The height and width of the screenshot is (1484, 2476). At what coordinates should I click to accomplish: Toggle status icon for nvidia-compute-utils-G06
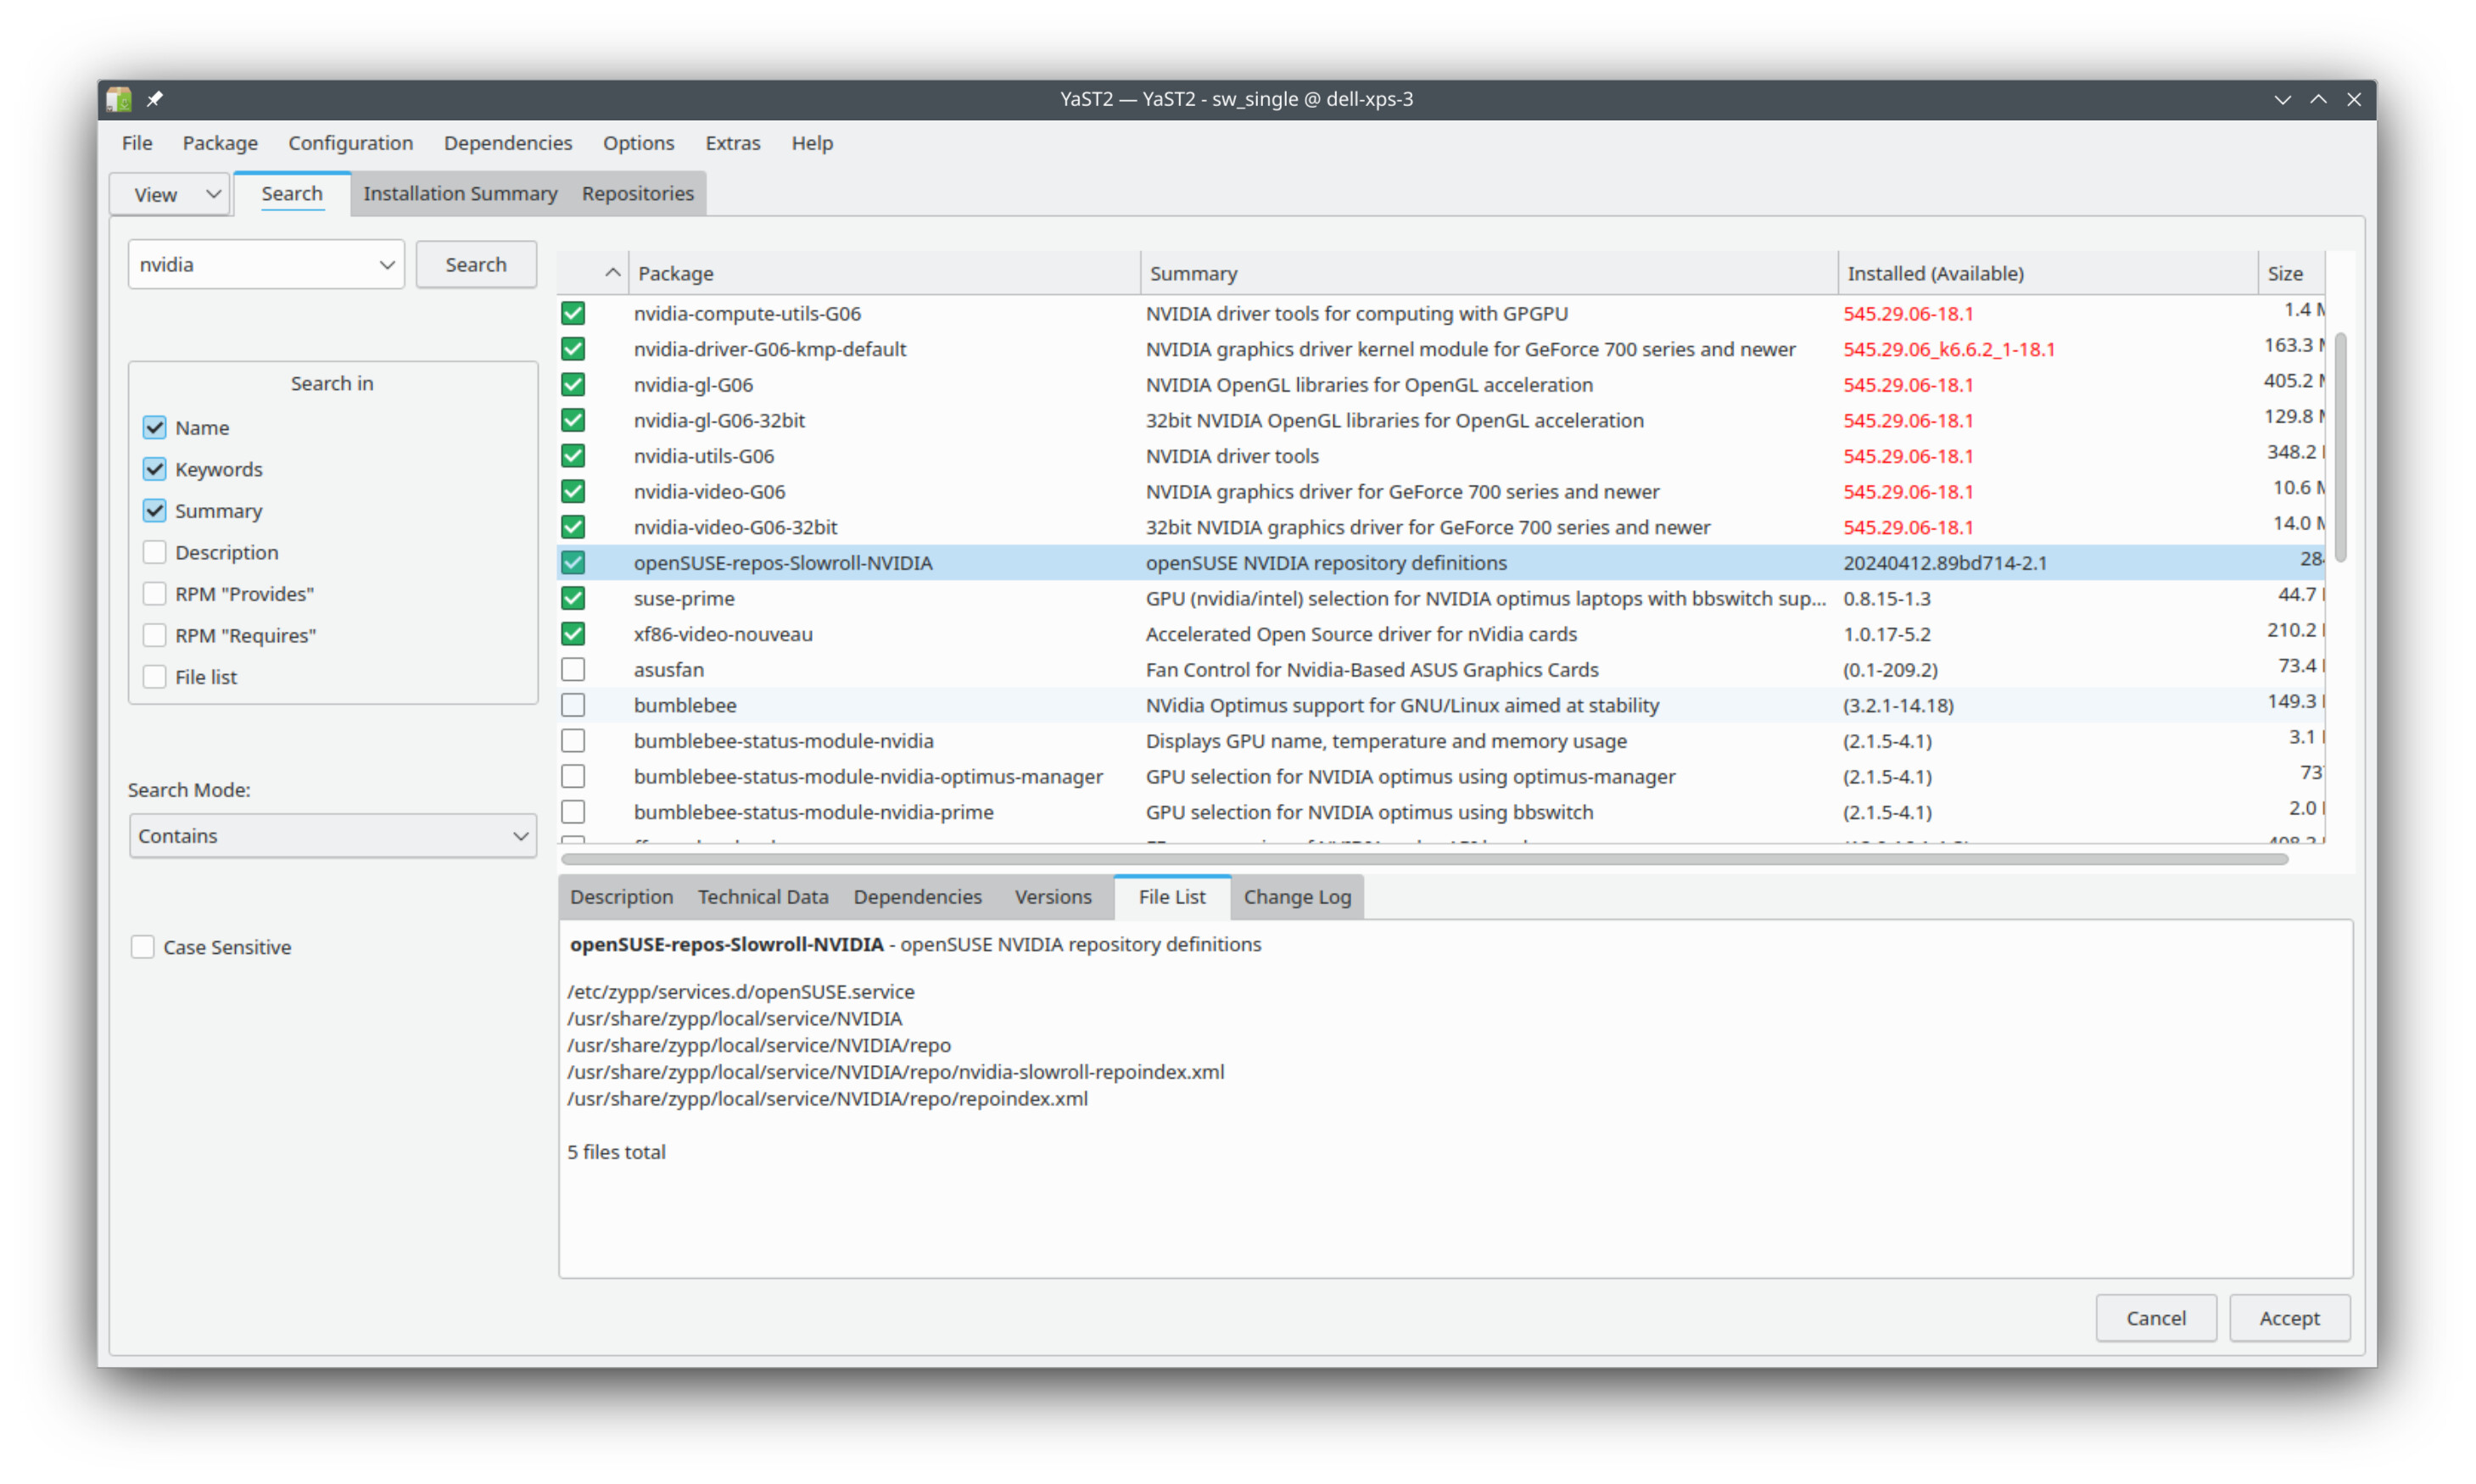pyautogui.click(x=573, y=314)
